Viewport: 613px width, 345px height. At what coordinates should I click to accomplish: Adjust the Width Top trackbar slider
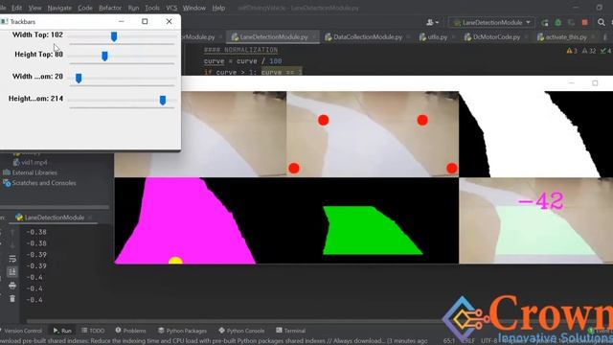[114, 36]
